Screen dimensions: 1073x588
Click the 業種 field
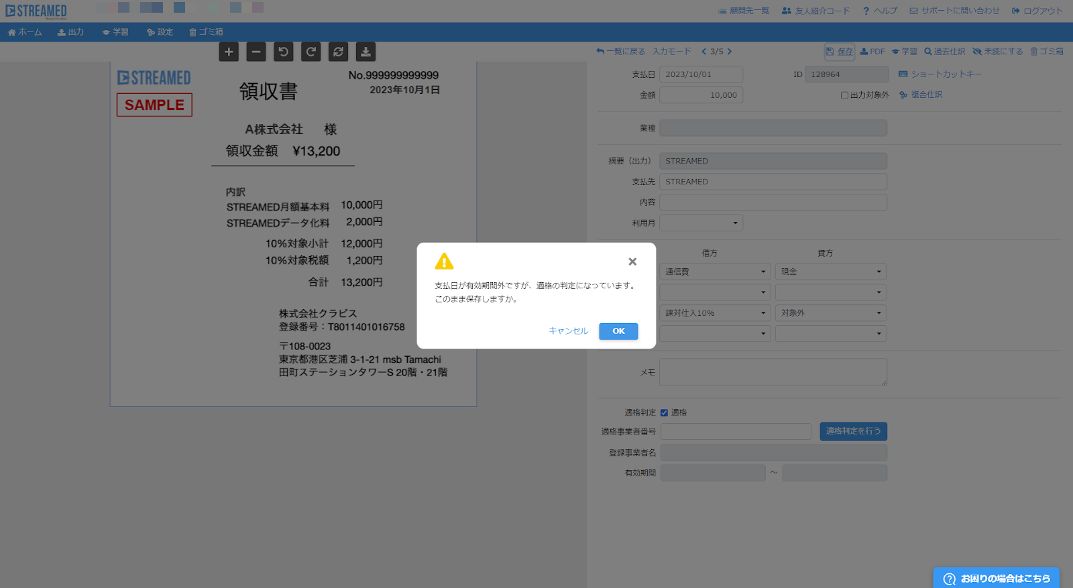click(773, 128)
